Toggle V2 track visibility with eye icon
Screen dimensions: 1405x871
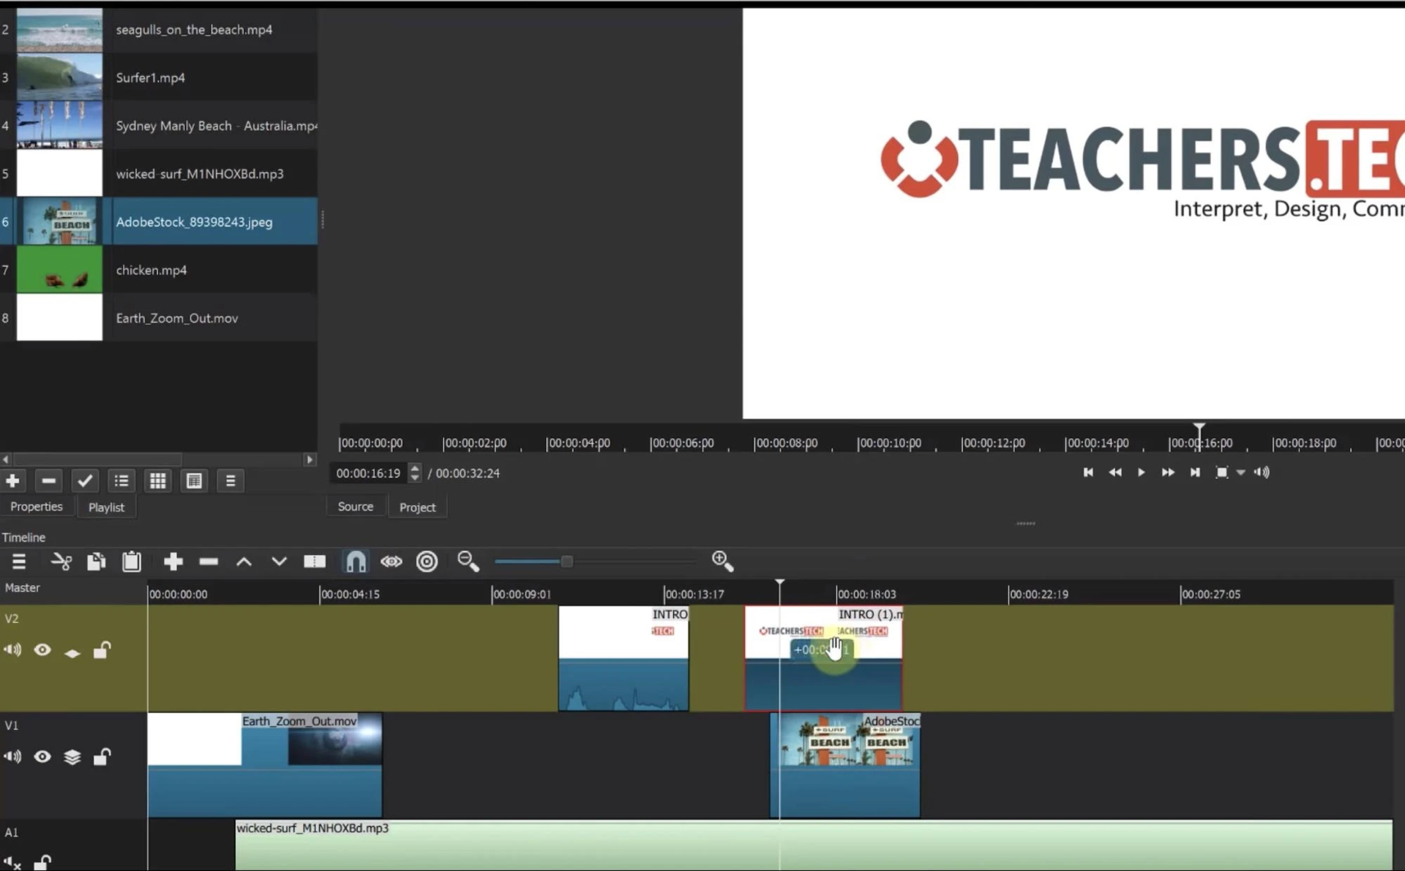[x=42, y=650]
